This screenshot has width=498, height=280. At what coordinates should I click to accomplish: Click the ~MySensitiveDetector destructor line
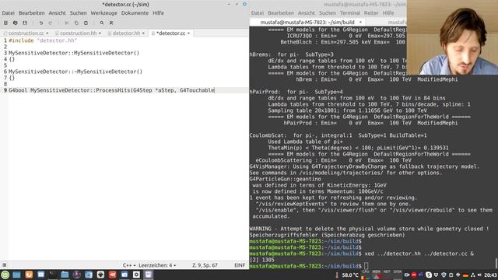coord(75,72)
